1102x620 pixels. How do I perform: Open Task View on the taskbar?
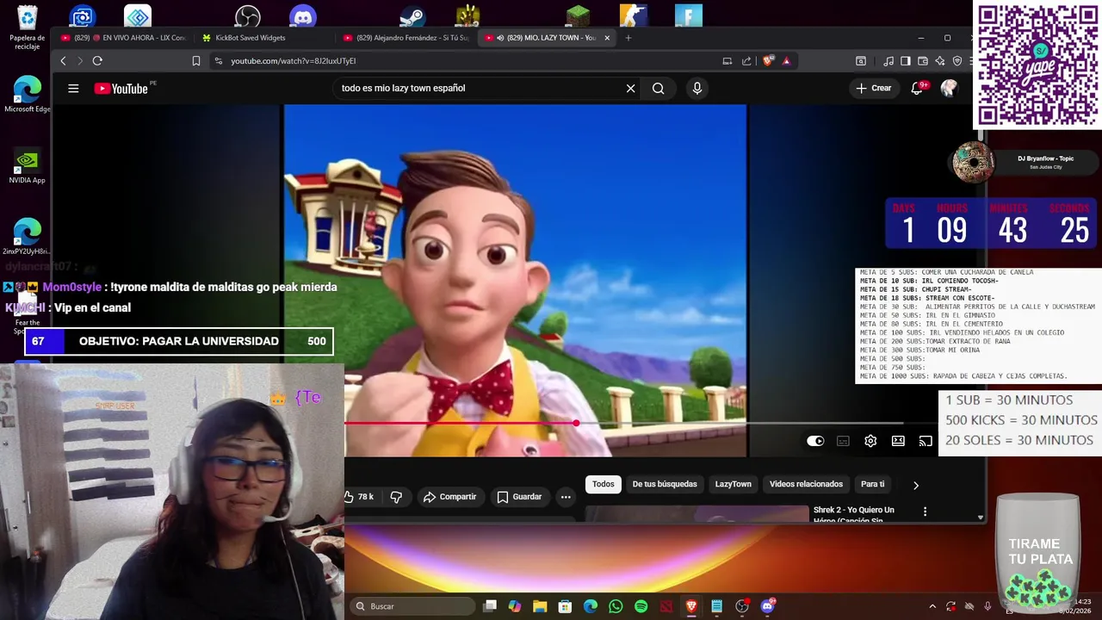(490, 606)
